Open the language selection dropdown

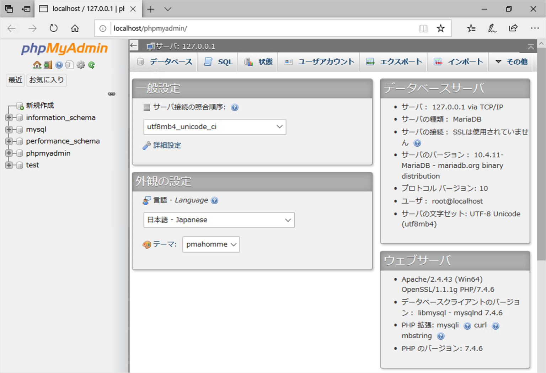point(219,220)
